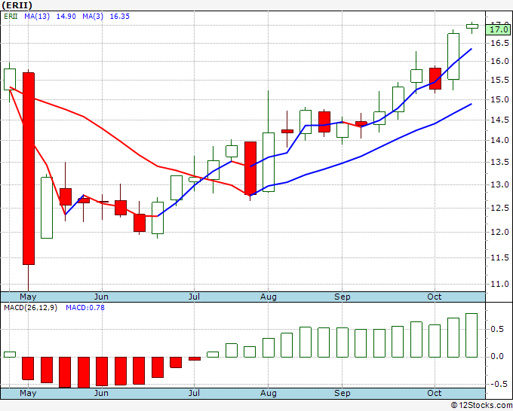Click the 14.5 price axis label
Screen dimensions: 513x411
coord(499,120)
